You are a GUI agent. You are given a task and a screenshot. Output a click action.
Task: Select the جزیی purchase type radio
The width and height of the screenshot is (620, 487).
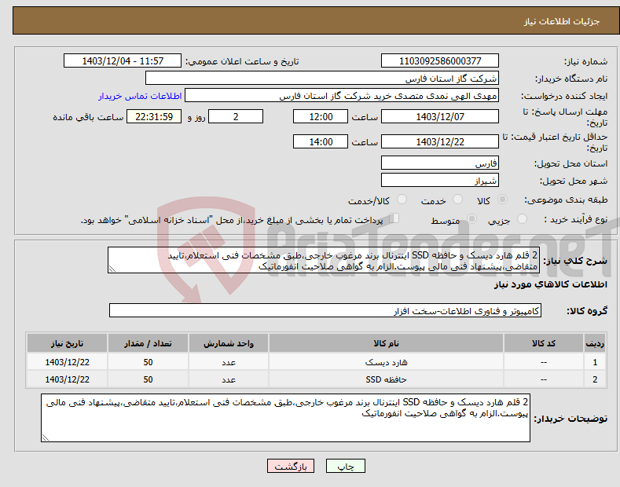(522, 218)
